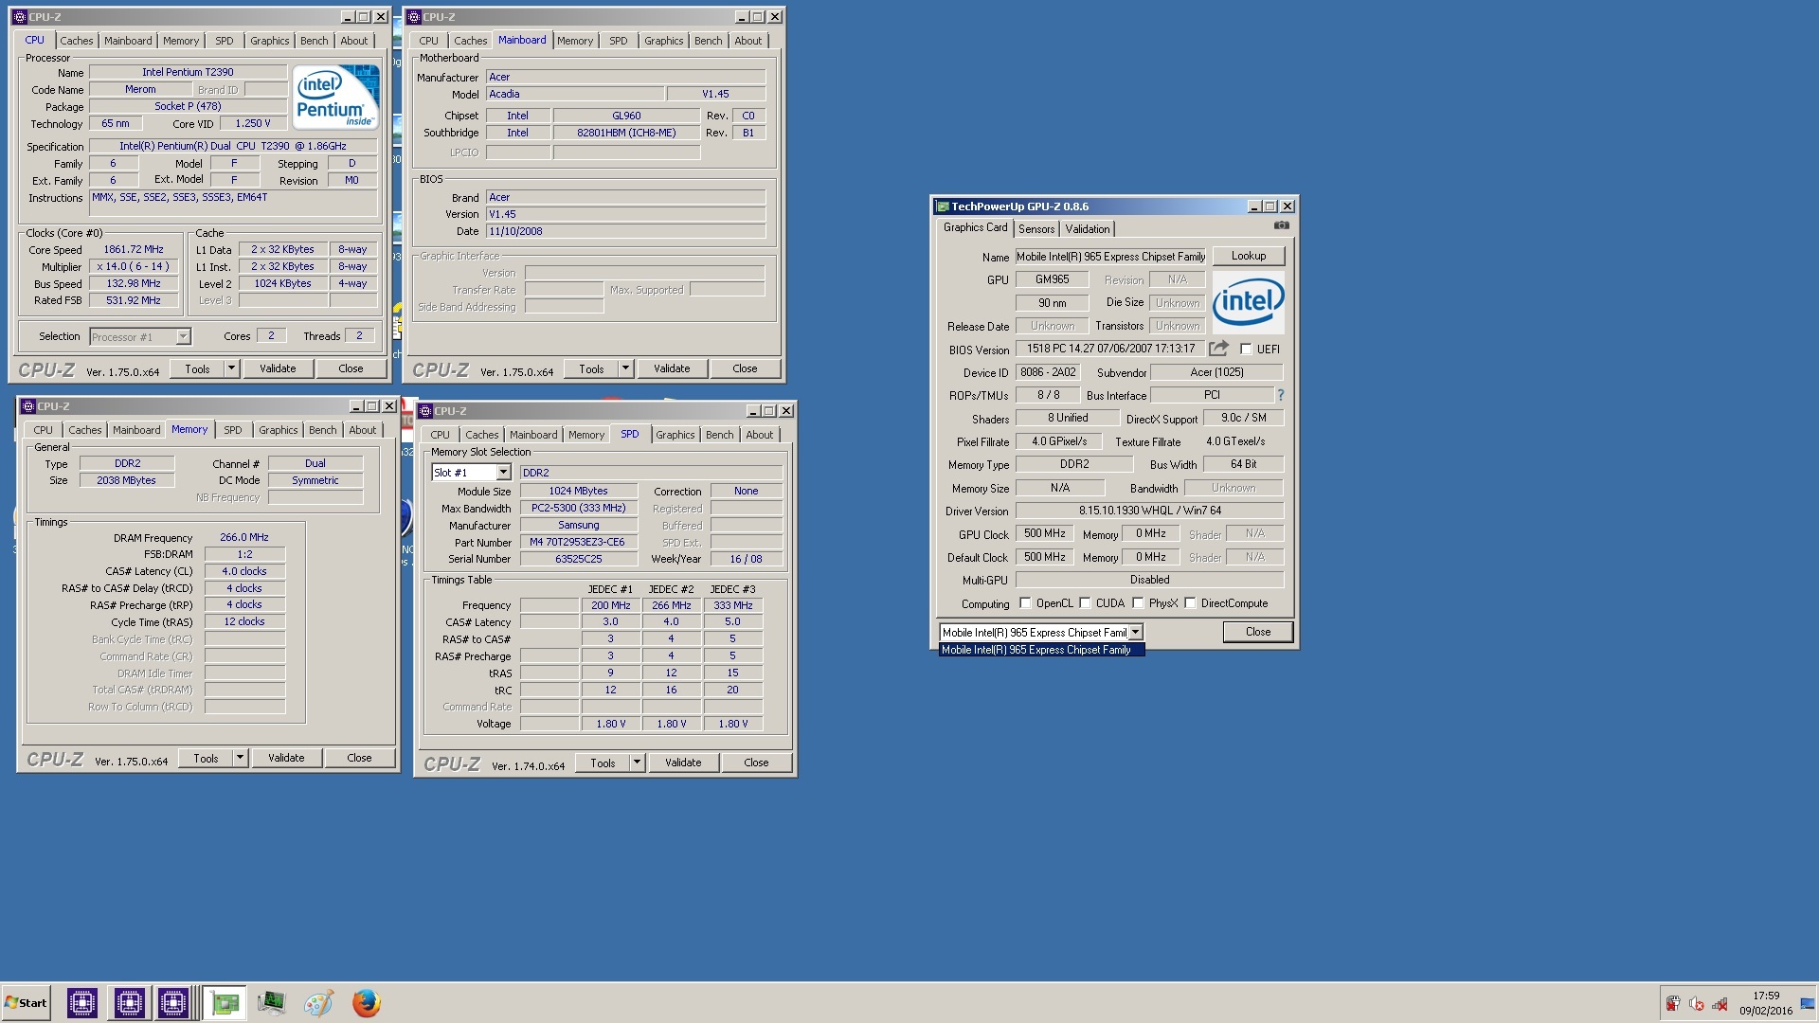Image resolution: width=1819 pixels, height=1023 pixels.
Task: Open the Paint palette icon in taskbar
Action: coord(318,1003)
